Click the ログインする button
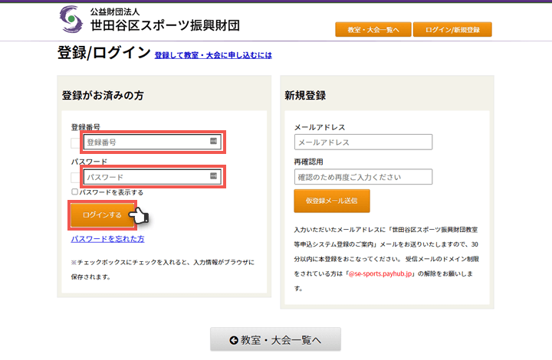This screenshot has height=360, width=552. (x=103, y=214)
